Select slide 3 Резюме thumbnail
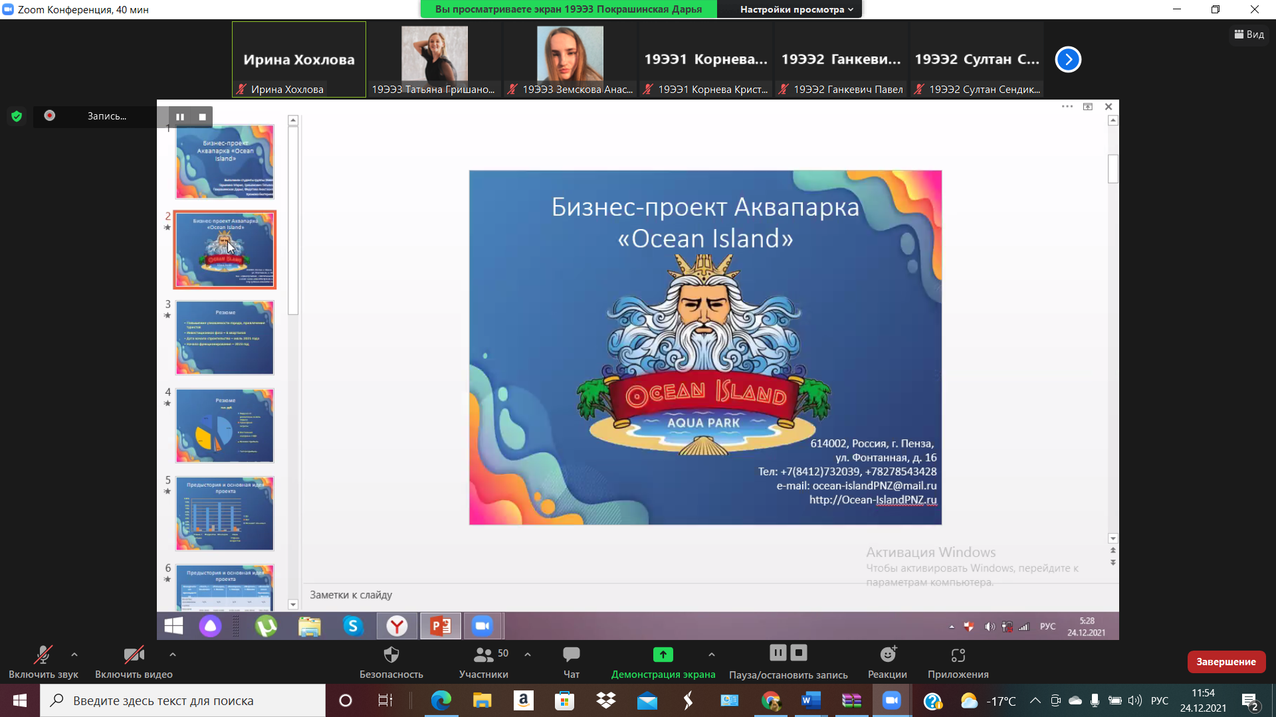This screenshot has height=717, width=1276. 225,338
